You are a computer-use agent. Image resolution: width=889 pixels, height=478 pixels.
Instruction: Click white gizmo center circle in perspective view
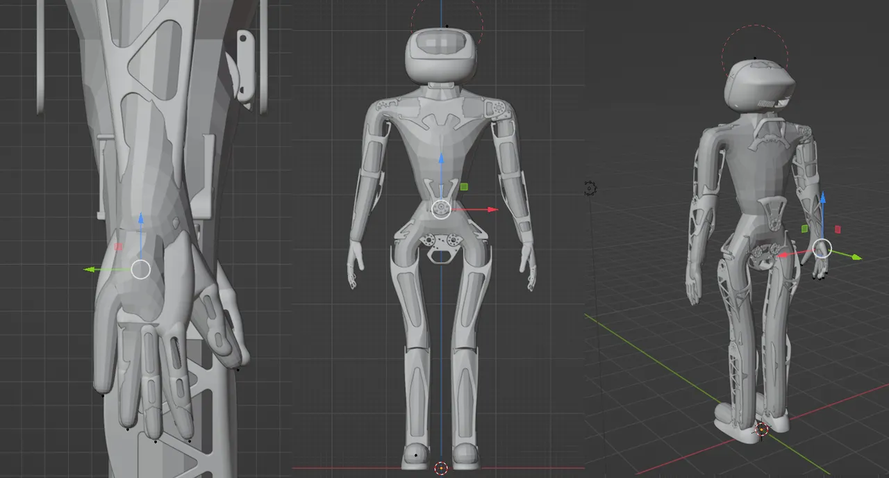point(822,248)
